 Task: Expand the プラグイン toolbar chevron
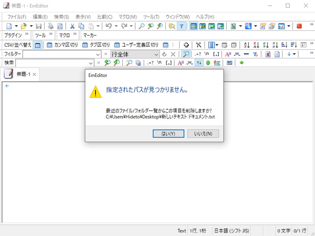pos(27,34)
